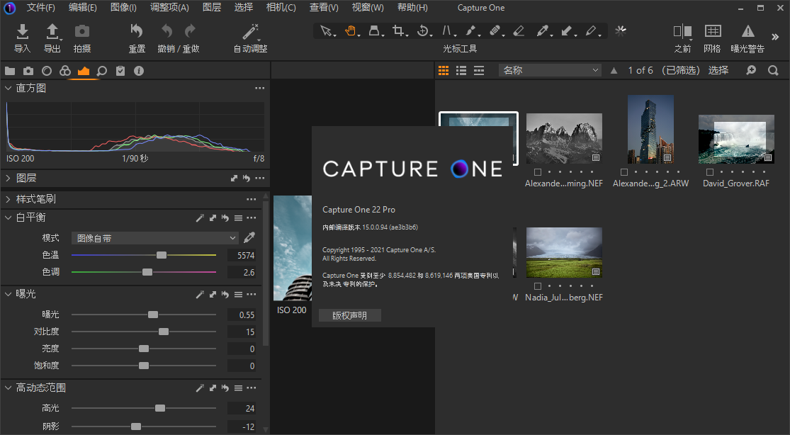Select the healing bandage tool

(495, 31)
